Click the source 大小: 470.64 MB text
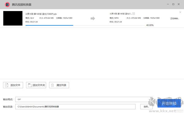The height and width of the screenshot is (113, 184). tap(46, 18)
